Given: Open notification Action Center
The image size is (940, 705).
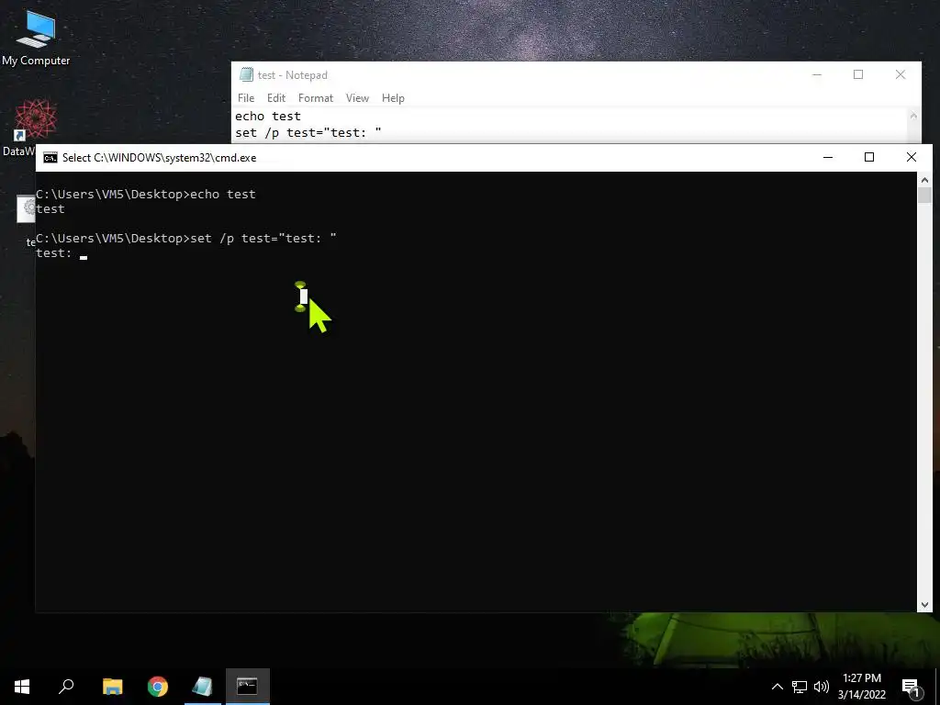Looking at the screenshot, I should click(x=912, y=688).
